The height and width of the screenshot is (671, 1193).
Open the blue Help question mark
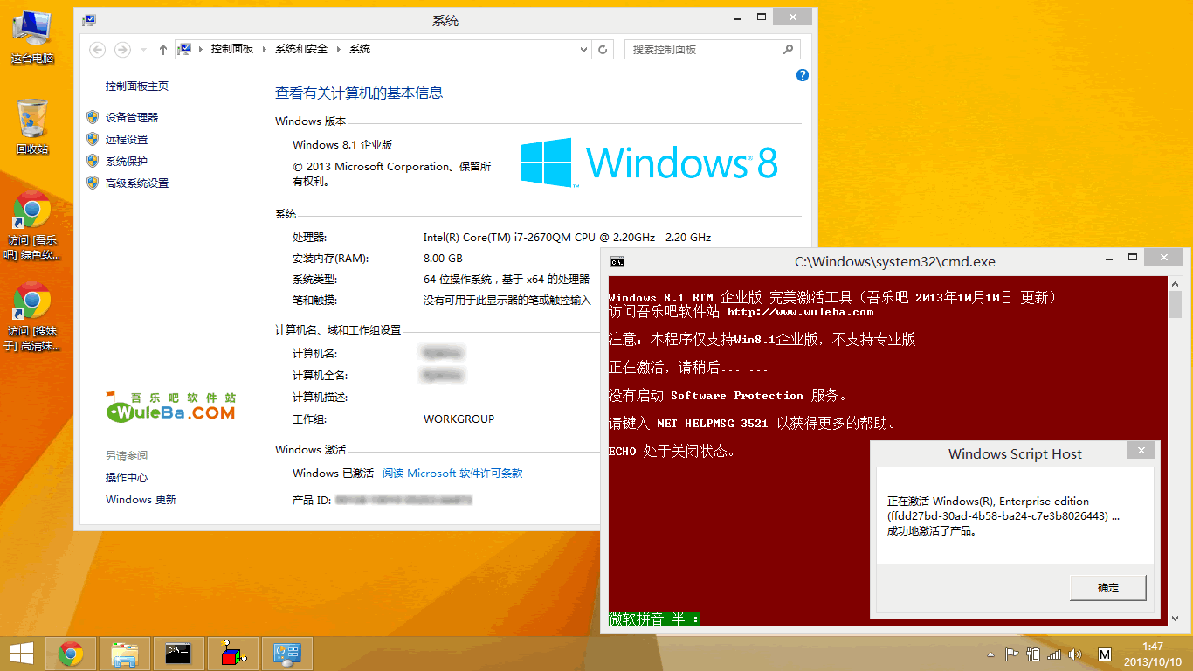[803, 75]
